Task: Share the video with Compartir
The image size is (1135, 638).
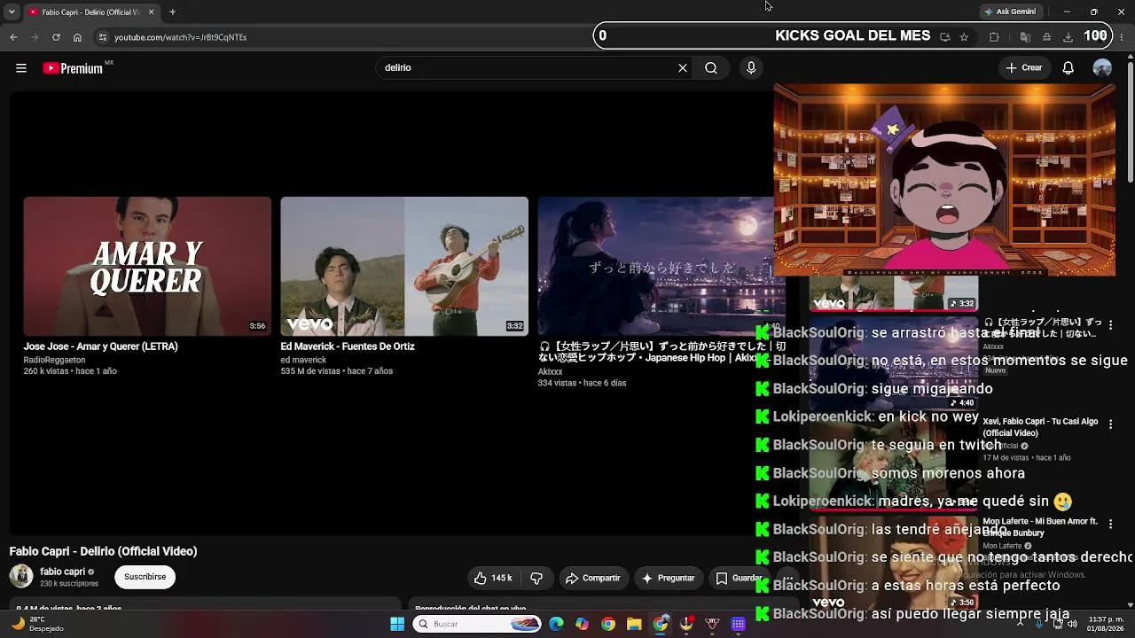Action: tap(593, 578)
